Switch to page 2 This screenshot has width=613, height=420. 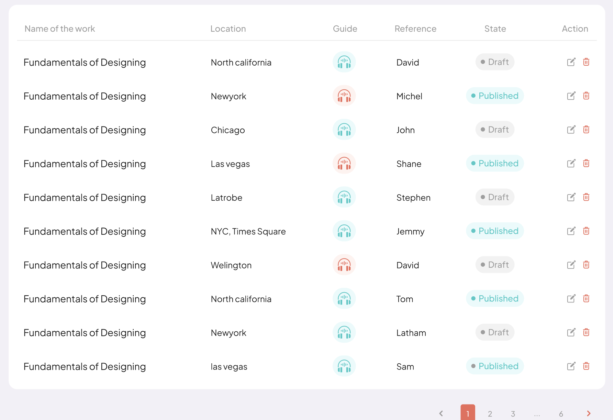[490, 414]
